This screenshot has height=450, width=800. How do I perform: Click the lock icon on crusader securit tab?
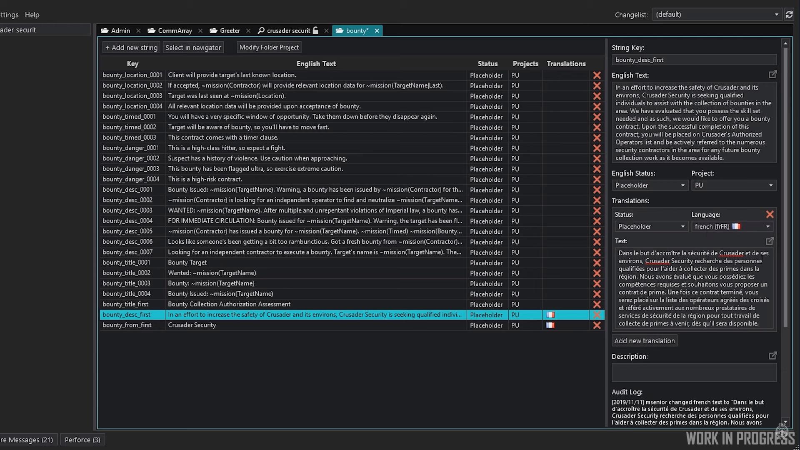pos(315,30)
